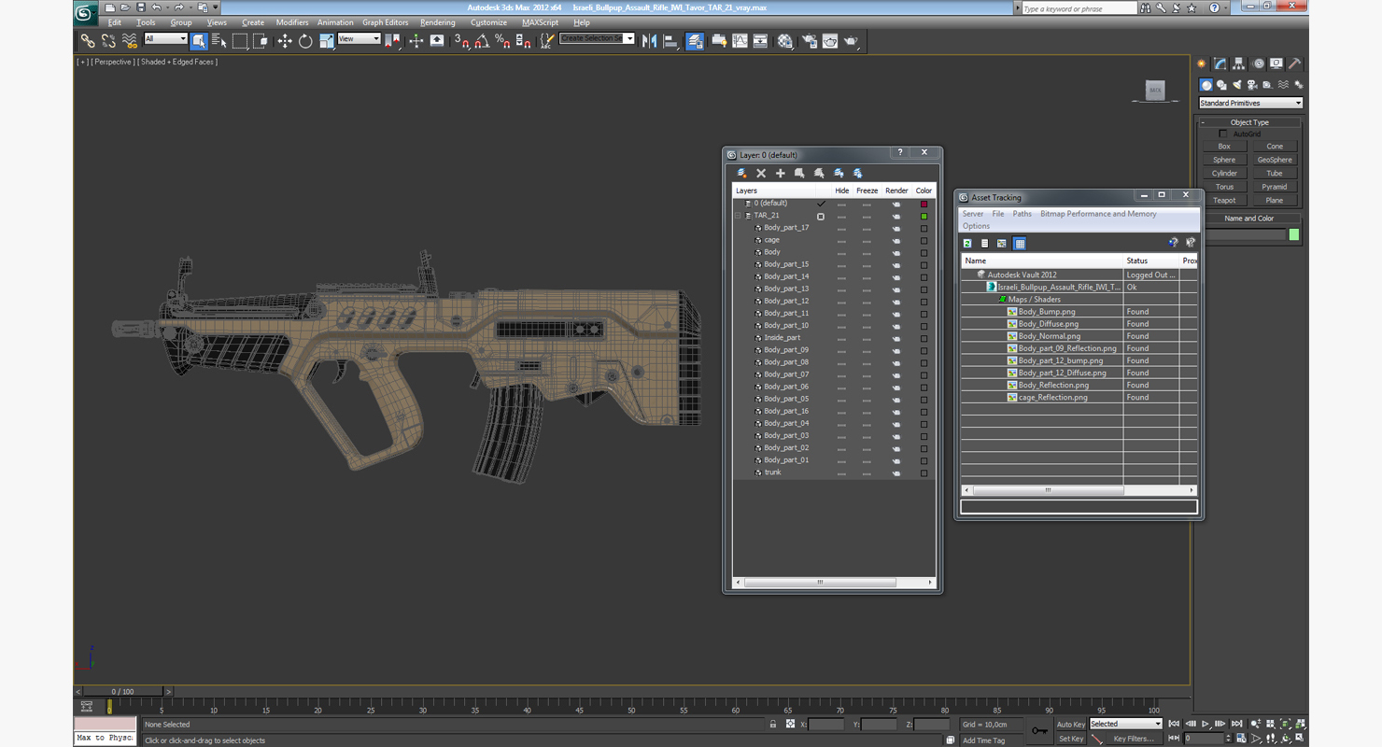Click the Set Keys key icon
The image size is (1382, 747).
coord(1039,730)
